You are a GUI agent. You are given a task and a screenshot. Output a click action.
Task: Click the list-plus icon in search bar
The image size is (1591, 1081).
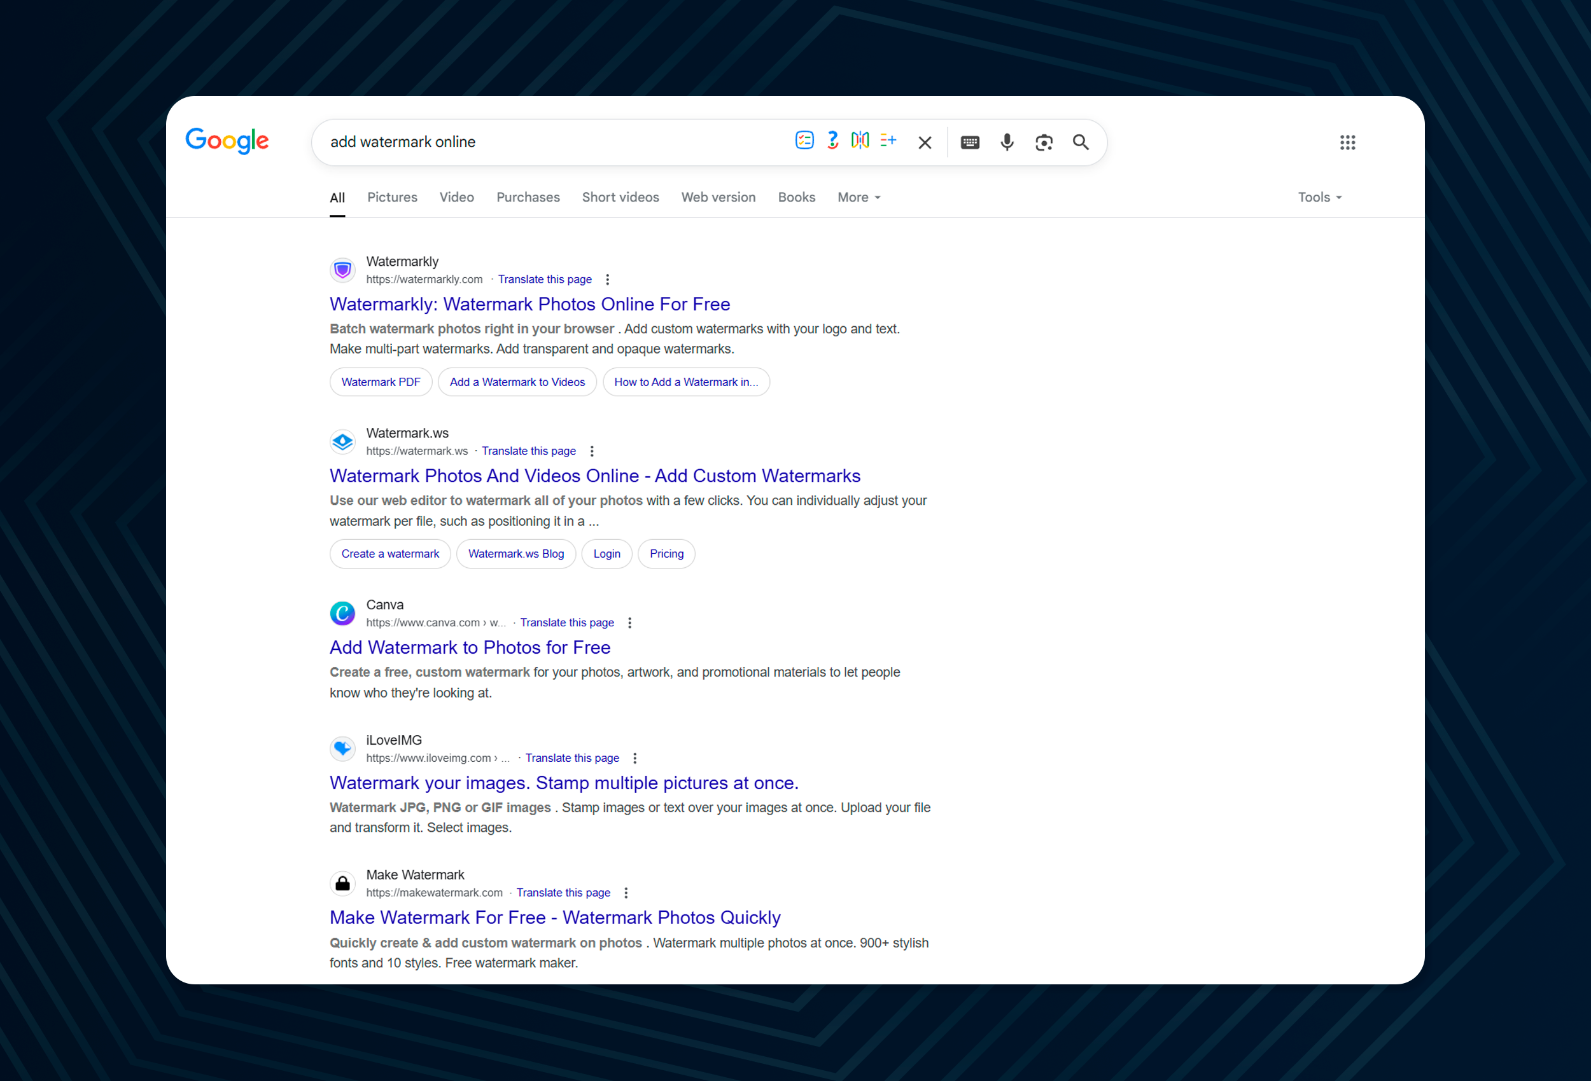click(x=888, y=141)
